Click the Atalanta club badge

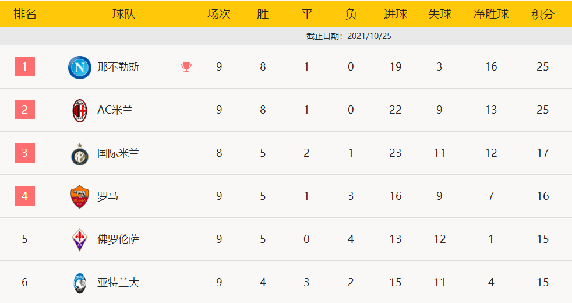[79, 283]
